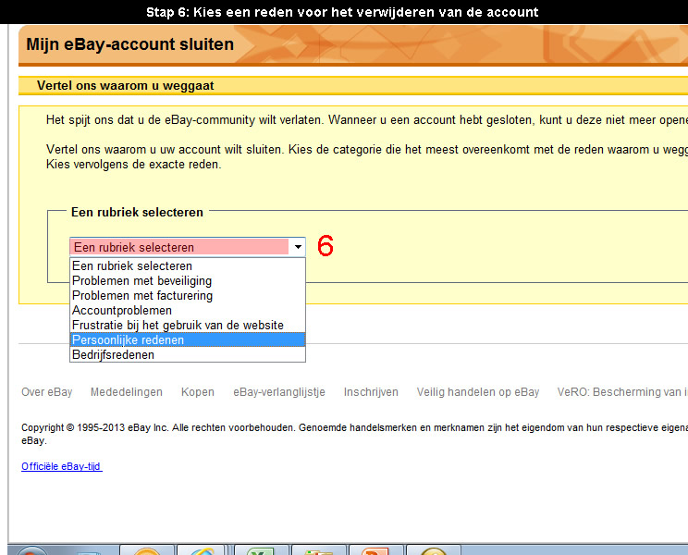Select 'Problemen met facturering' option

click(188, 296)
